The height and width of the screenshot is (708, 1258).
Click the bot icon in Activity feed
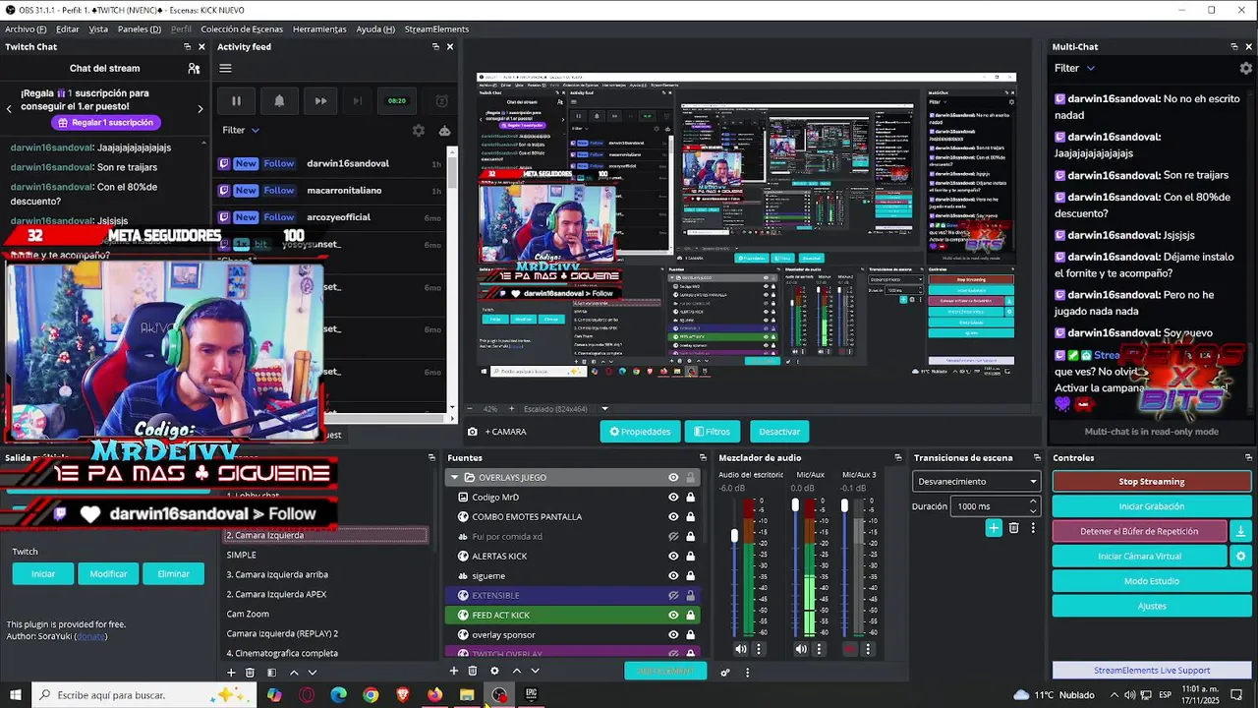click(x=444, y=130)
